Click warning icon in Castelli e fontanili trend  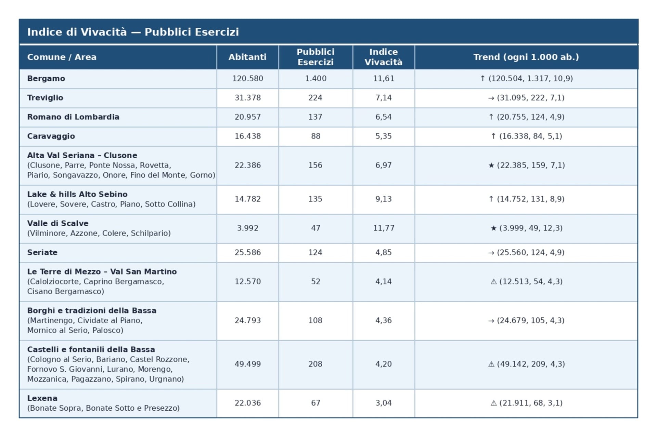491,364
